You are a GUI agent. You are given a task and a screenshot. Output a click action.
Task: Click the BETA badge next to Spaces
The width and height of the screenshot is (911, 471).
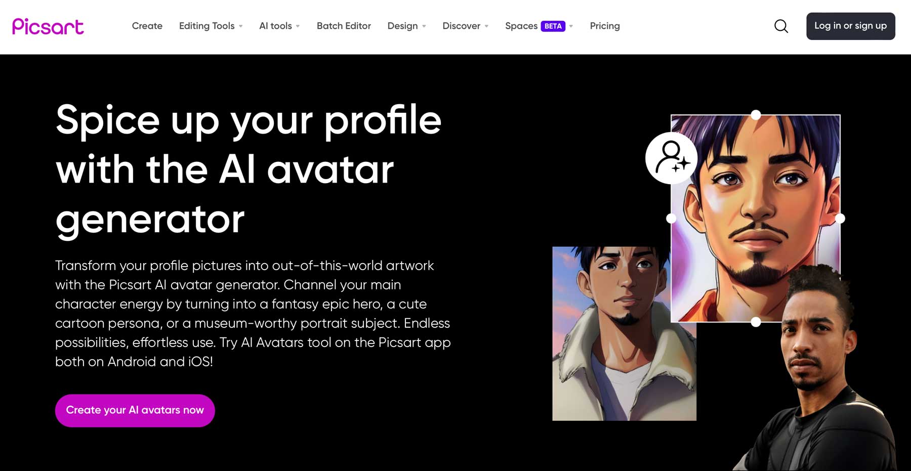[x=554, y=25]
